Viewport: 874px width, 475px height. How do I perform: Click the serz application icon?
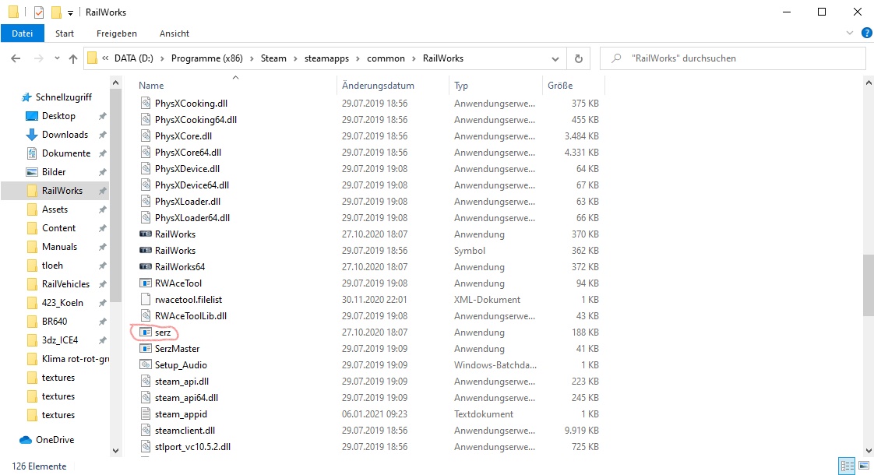[145, 332]
